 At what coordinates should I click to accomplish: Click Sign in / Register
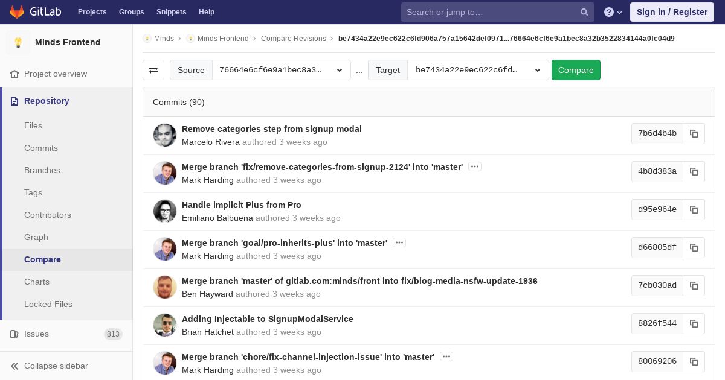[x=672, y=12]
